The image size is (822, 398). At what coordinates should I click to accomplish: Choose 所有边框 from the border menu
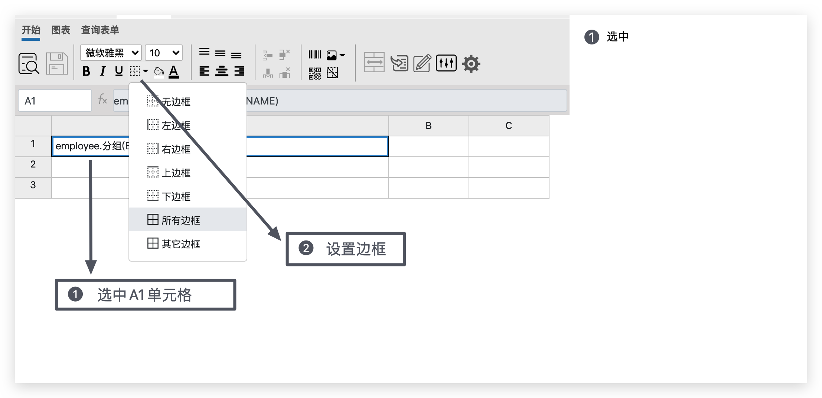[x=188, y=220]
